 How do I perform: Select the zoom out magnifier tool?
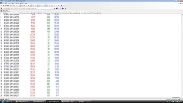pyautogui.click(x=24, y=6)
